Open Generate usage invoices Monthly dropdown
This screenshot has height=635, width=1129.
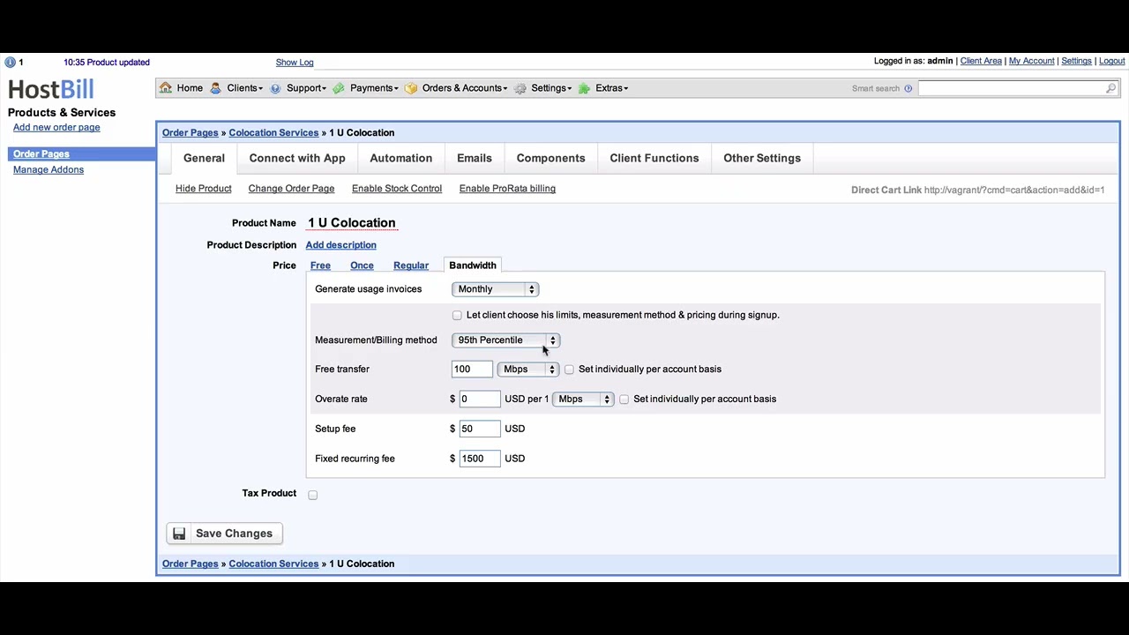pos(495,289)
